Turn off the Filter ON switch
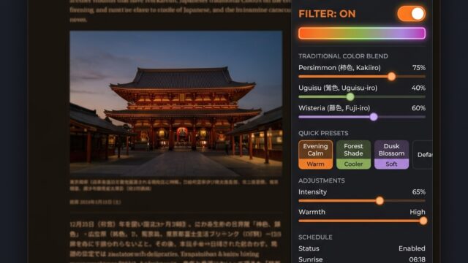 411,14
